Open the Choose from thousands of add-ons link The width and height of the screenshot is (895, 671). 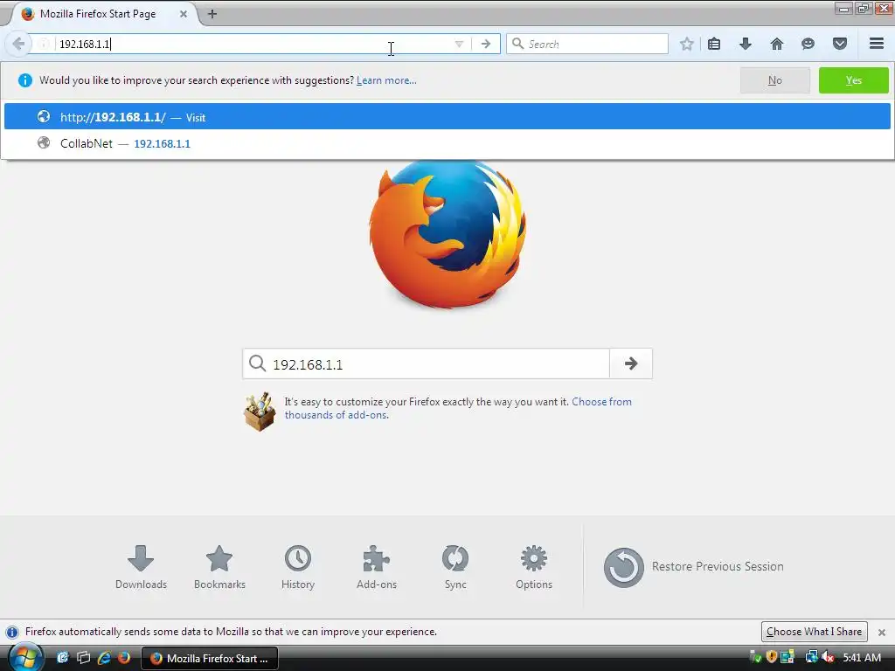458,409
